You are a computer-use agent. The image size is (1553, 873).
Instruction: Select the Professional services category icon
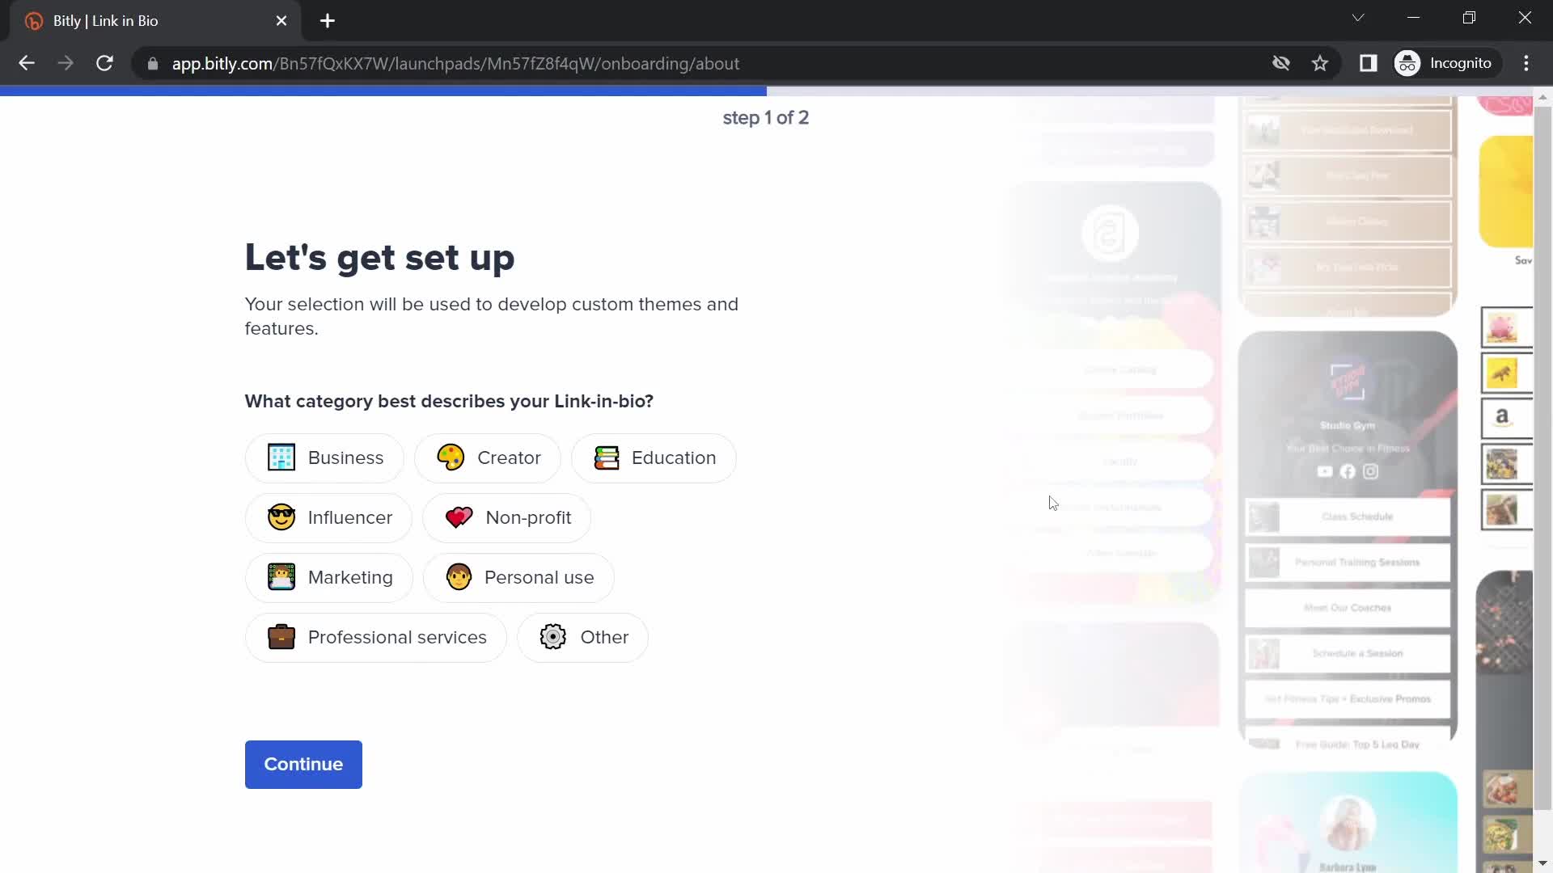pyautogui.click(x=281, y=636)
